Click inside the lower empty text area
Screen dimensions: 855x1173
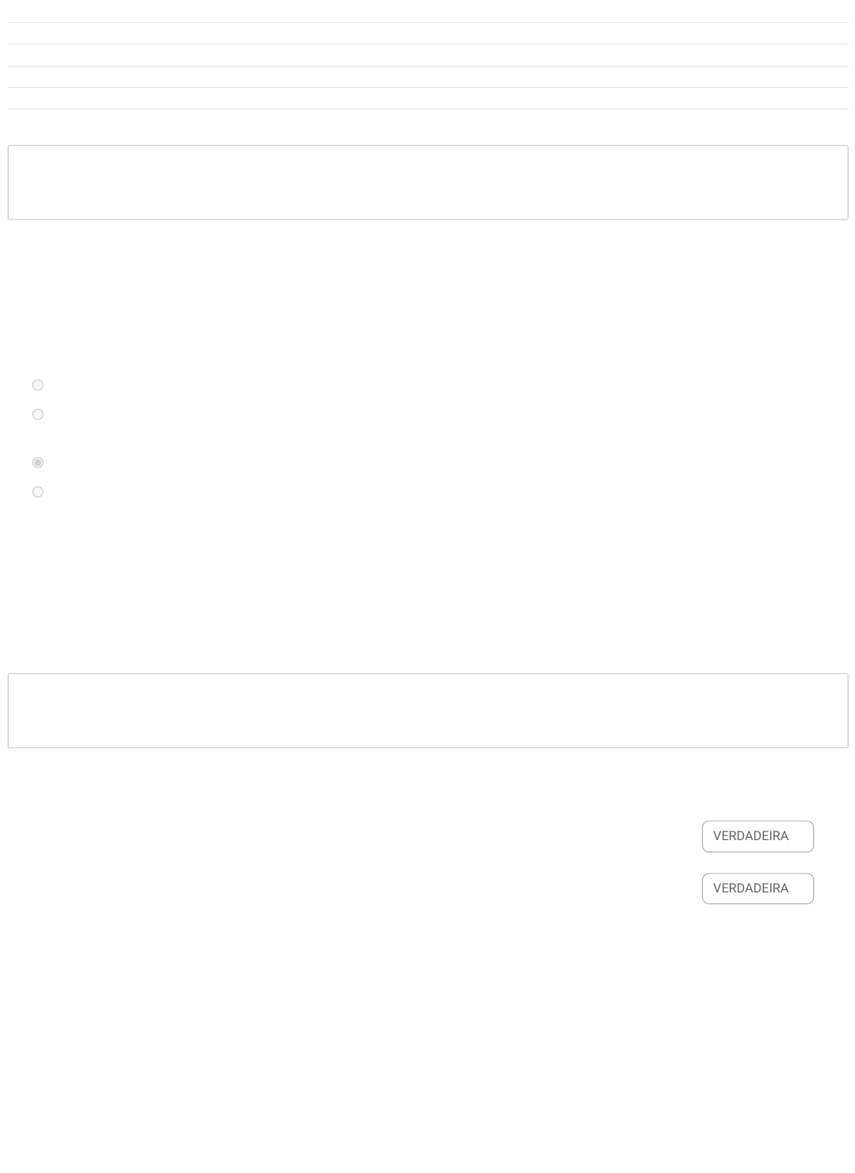pyautogui.click(x=428, y=711)
